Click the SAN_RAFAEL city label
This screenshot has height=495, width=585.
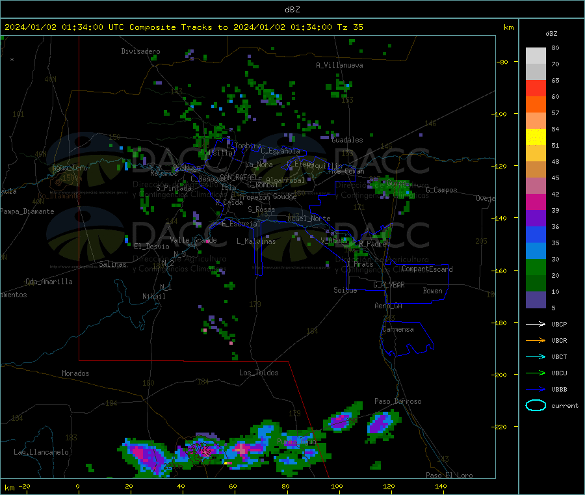pyautogui.click(x=239, y=177)
